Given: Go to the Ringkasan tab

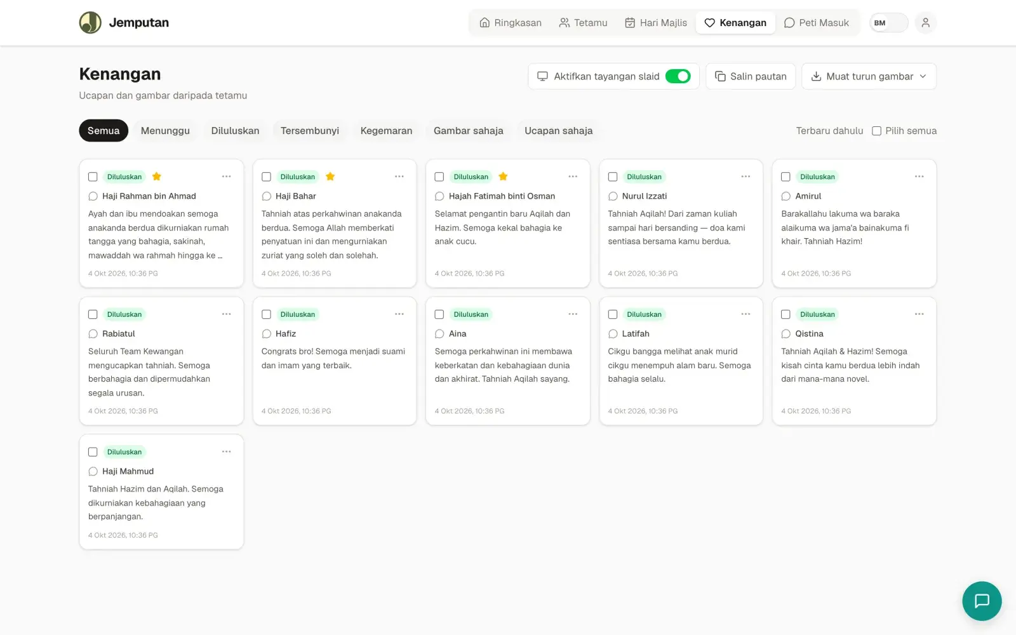Looking at the screenshot, I should [x=511, y=23].
